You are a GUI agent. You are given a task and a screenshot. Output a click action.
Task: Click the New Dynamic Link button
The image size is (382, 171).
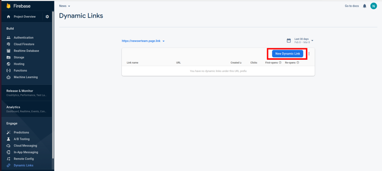coord(288,54)
